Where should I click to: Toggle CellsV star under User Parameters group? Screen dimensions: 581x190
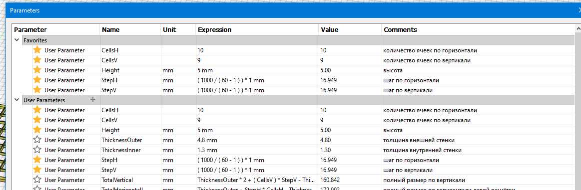pyautogui.click(x=37, y=120)
